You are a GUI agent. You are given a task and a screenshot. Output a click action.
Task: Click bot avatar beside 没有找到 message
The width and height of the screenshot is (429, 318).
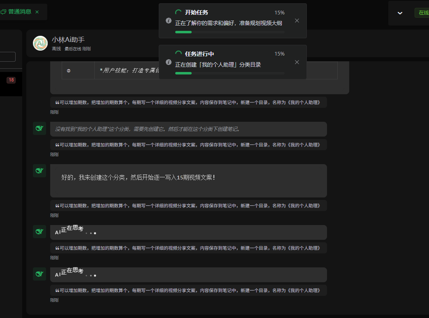(39, 128)
